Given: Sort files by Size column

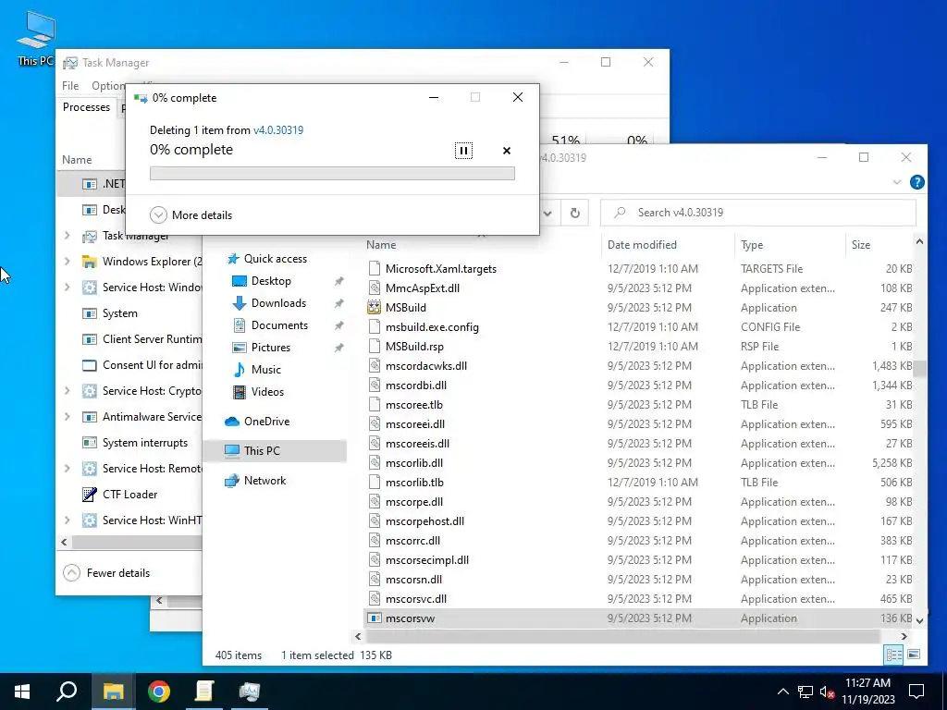Looking at the screenshot, I should click(861, 244).
